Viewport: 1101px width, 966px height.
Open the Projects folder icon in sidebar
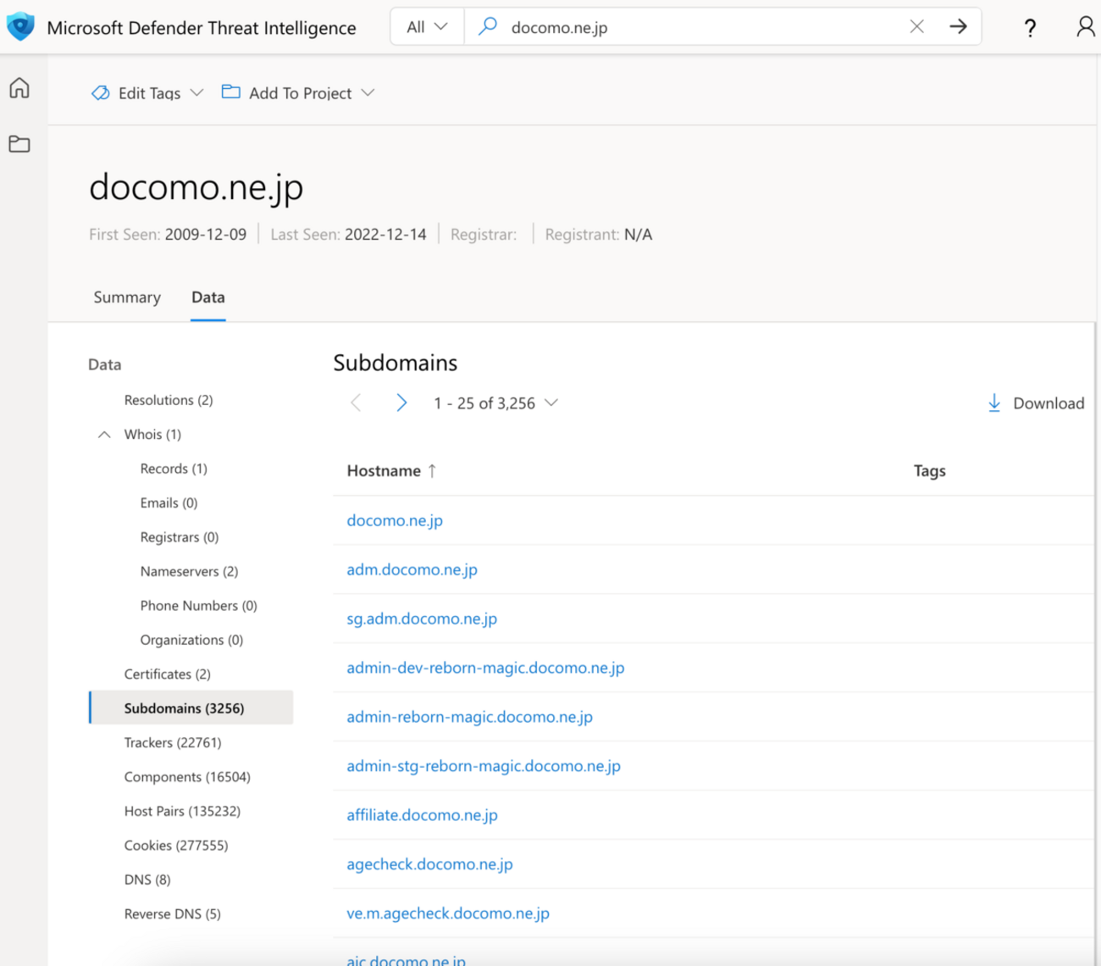(19, 144)
